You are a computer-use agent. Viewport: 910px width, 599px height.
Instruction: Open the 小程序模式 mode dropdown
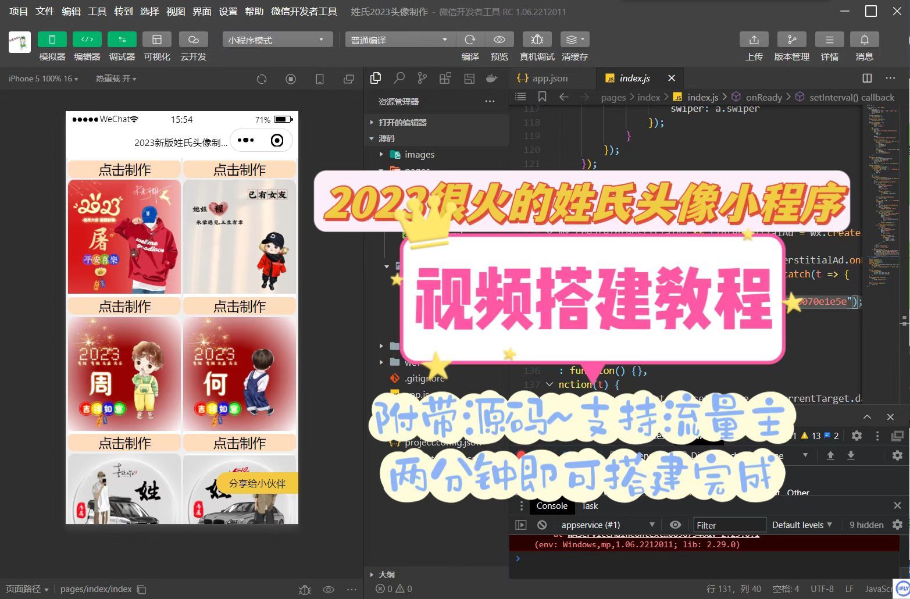pyautogui.click(x=277, y=40)
